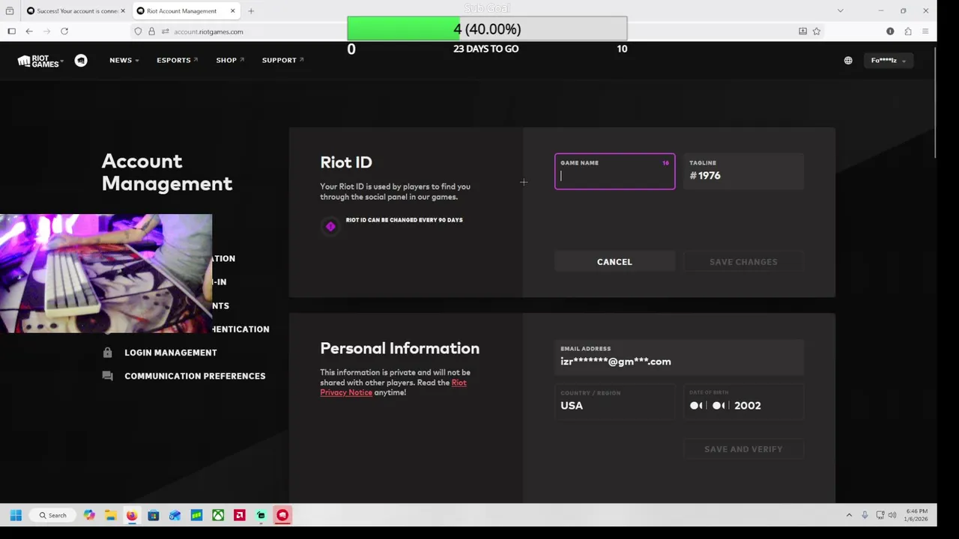Open the round Riot icon beside the logo
The image size is (959, 539).
[x=81, y=61]
